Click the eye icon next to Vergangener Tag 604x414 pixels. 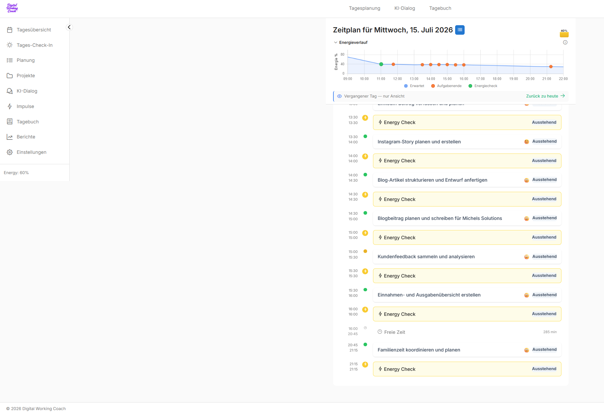(x=339, y=96)
